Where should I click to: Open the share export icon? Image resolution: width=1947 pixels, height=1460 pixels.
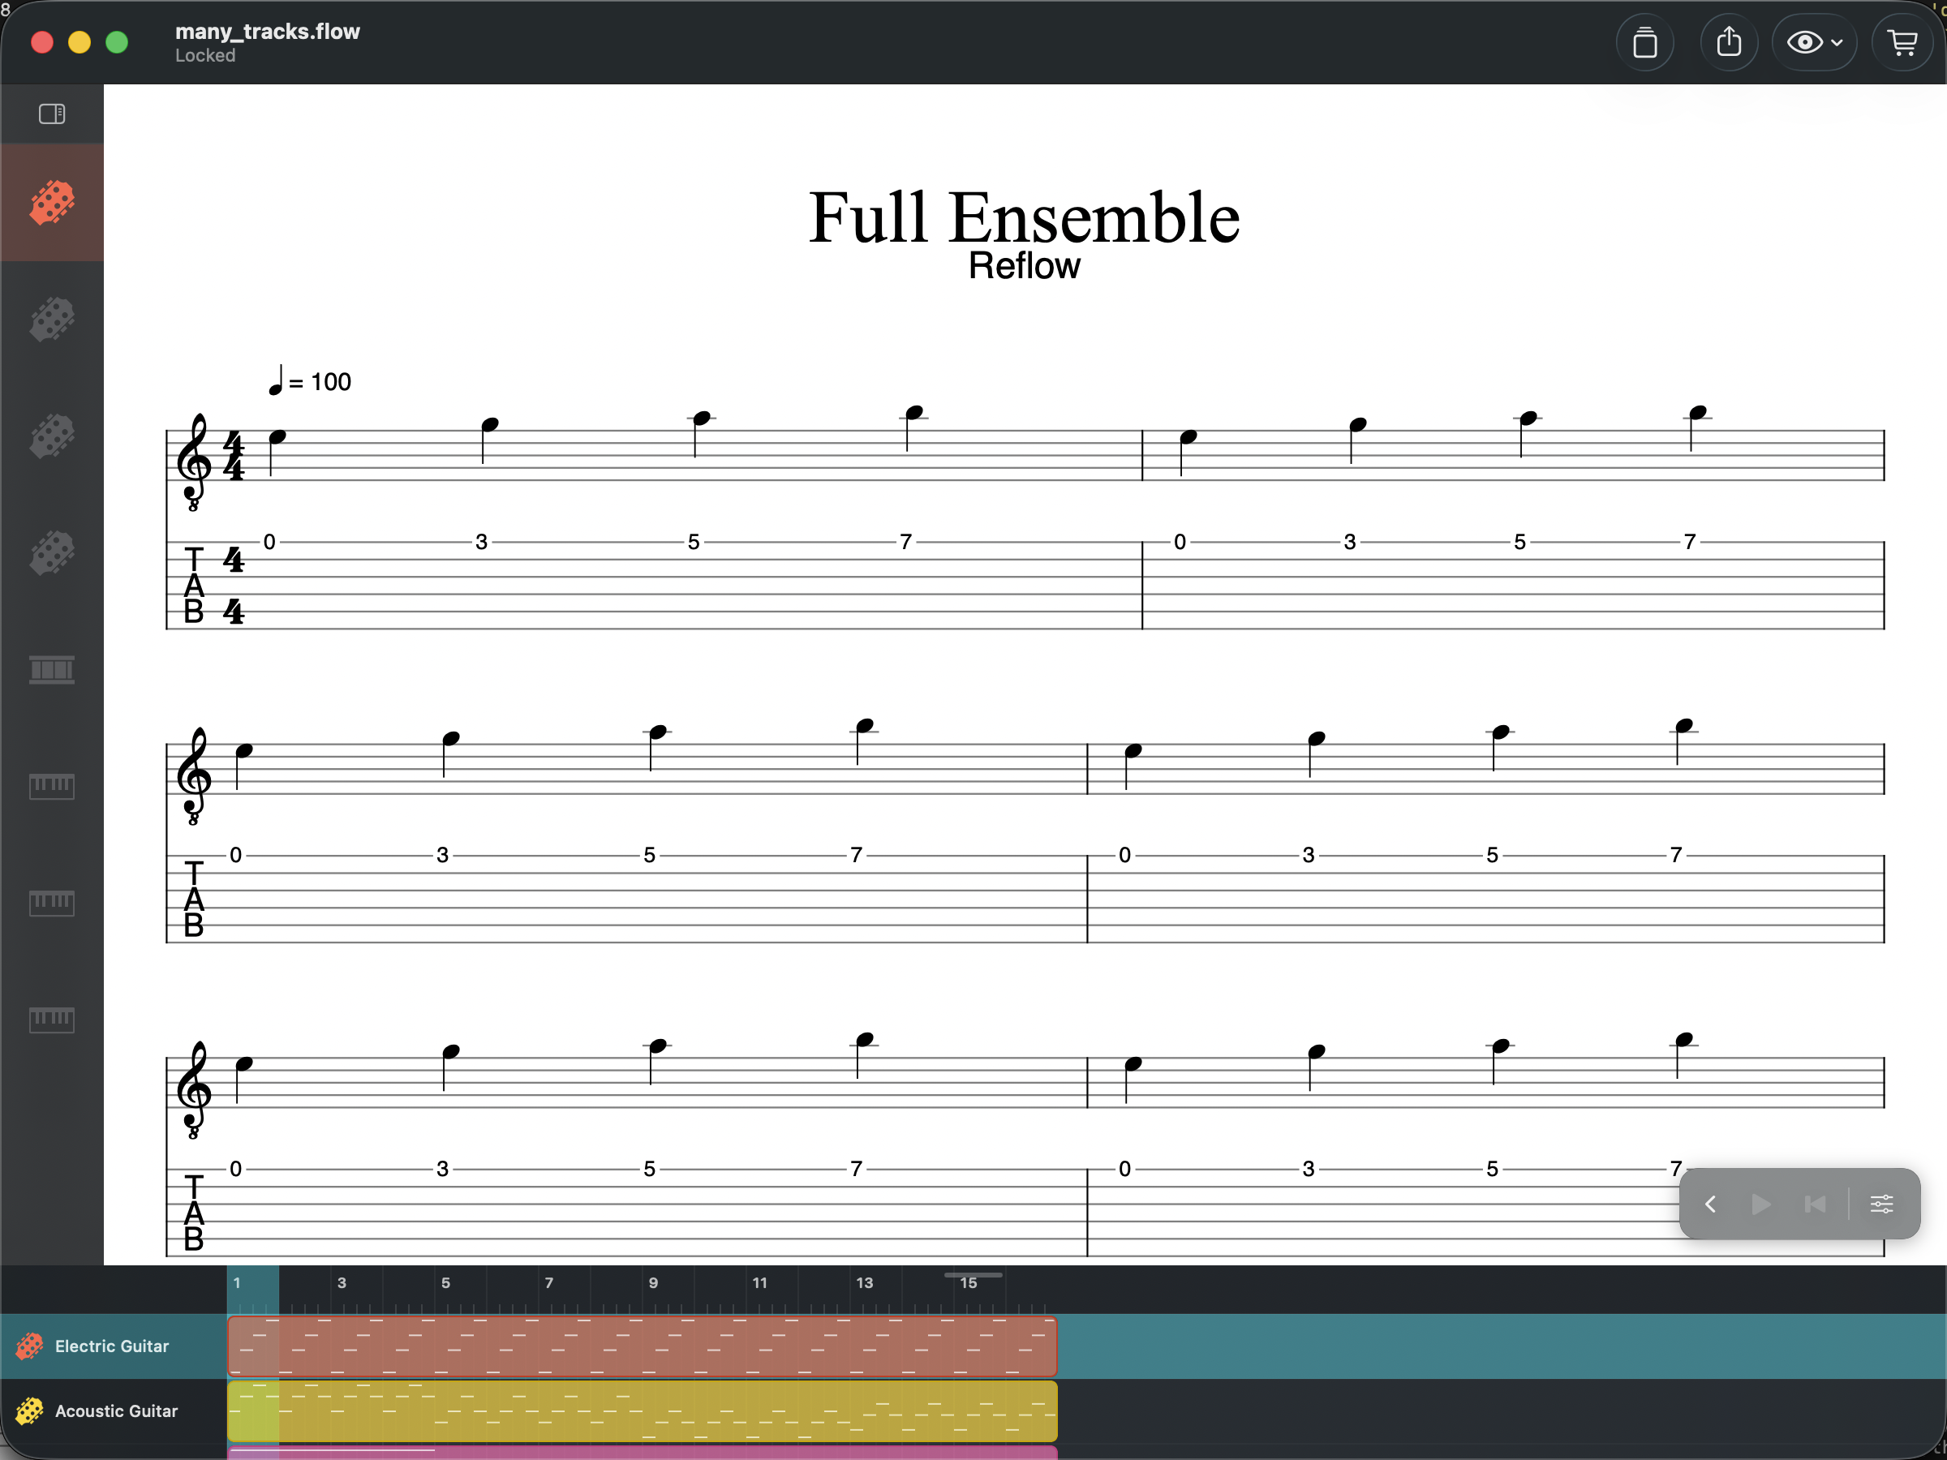(x=1729, y=42)
